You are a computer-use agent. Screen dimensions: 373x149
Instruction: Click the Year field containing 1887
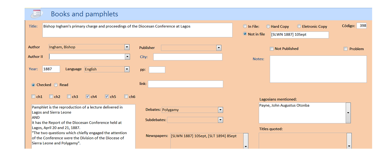point(51,69)
